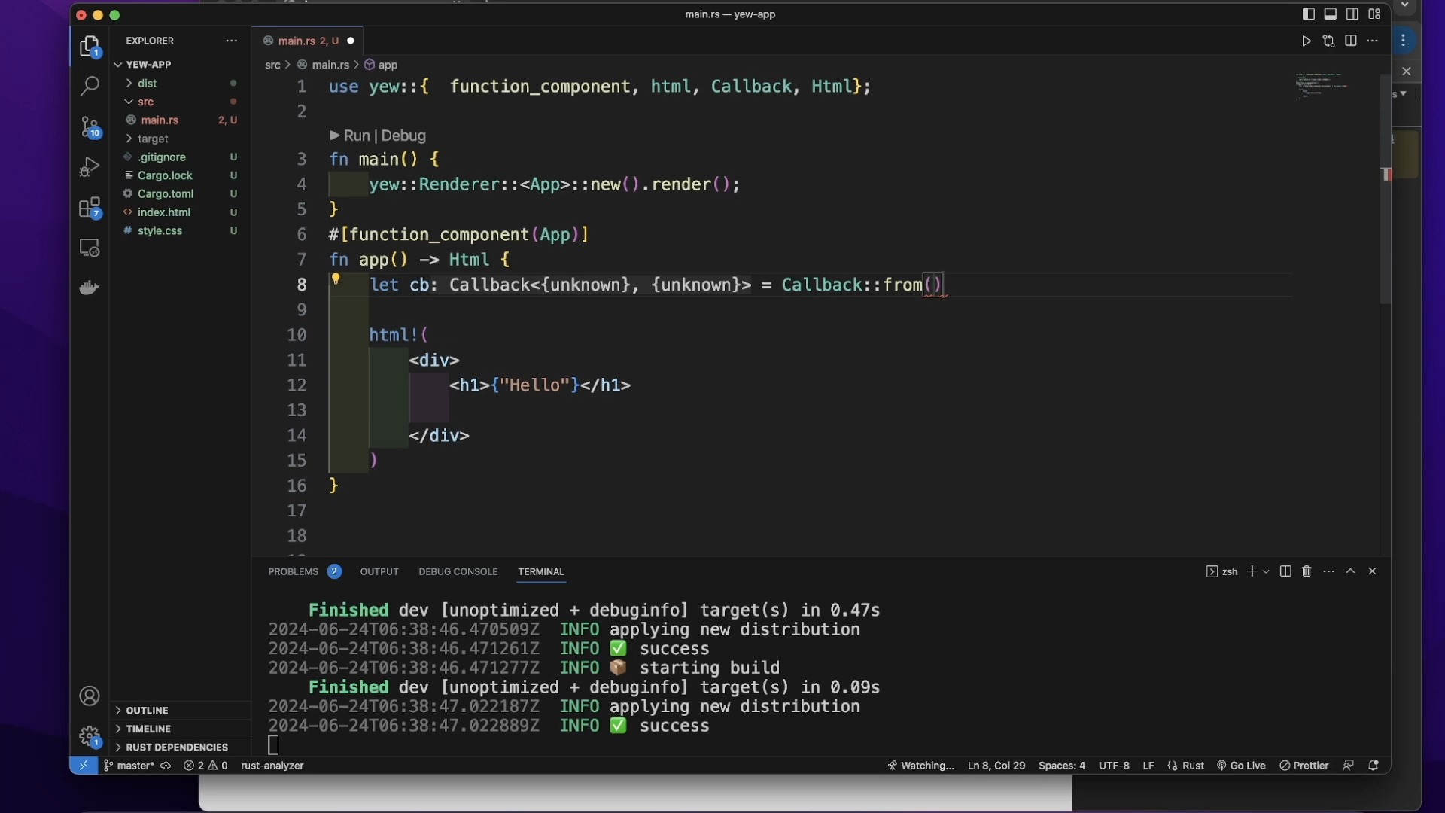The image size is (1445, 813).
Task: Switch to the Debug Console tab
Action: tap(458, 572)
